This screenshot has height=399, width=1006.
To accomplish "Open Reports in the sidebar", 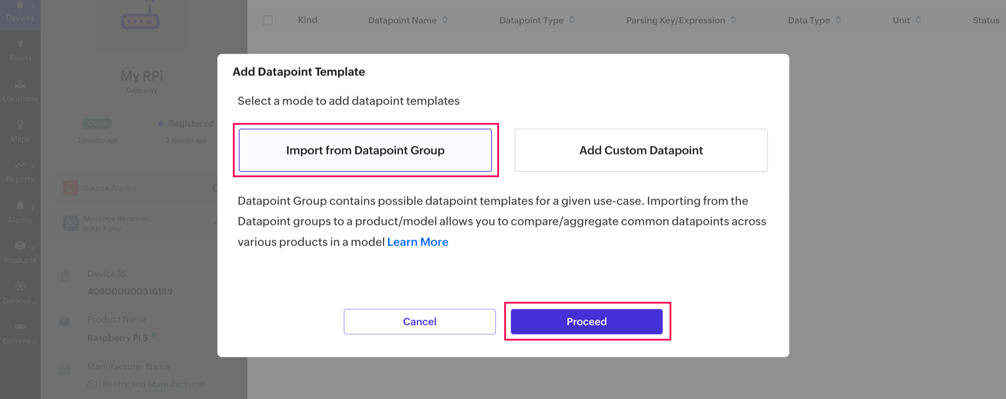I will coord(20,172).
